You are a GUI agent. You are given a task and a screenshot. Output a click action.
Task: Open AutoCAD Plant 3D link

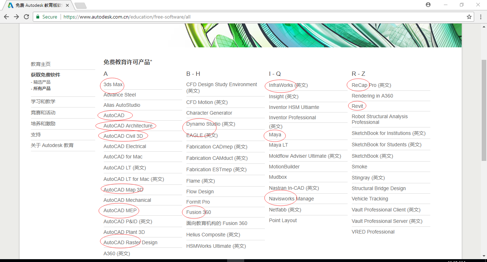pos(124,232)
